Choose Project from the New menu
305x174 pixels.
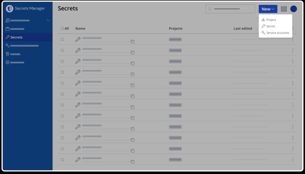pyautogui.click(x=271, y=20)
